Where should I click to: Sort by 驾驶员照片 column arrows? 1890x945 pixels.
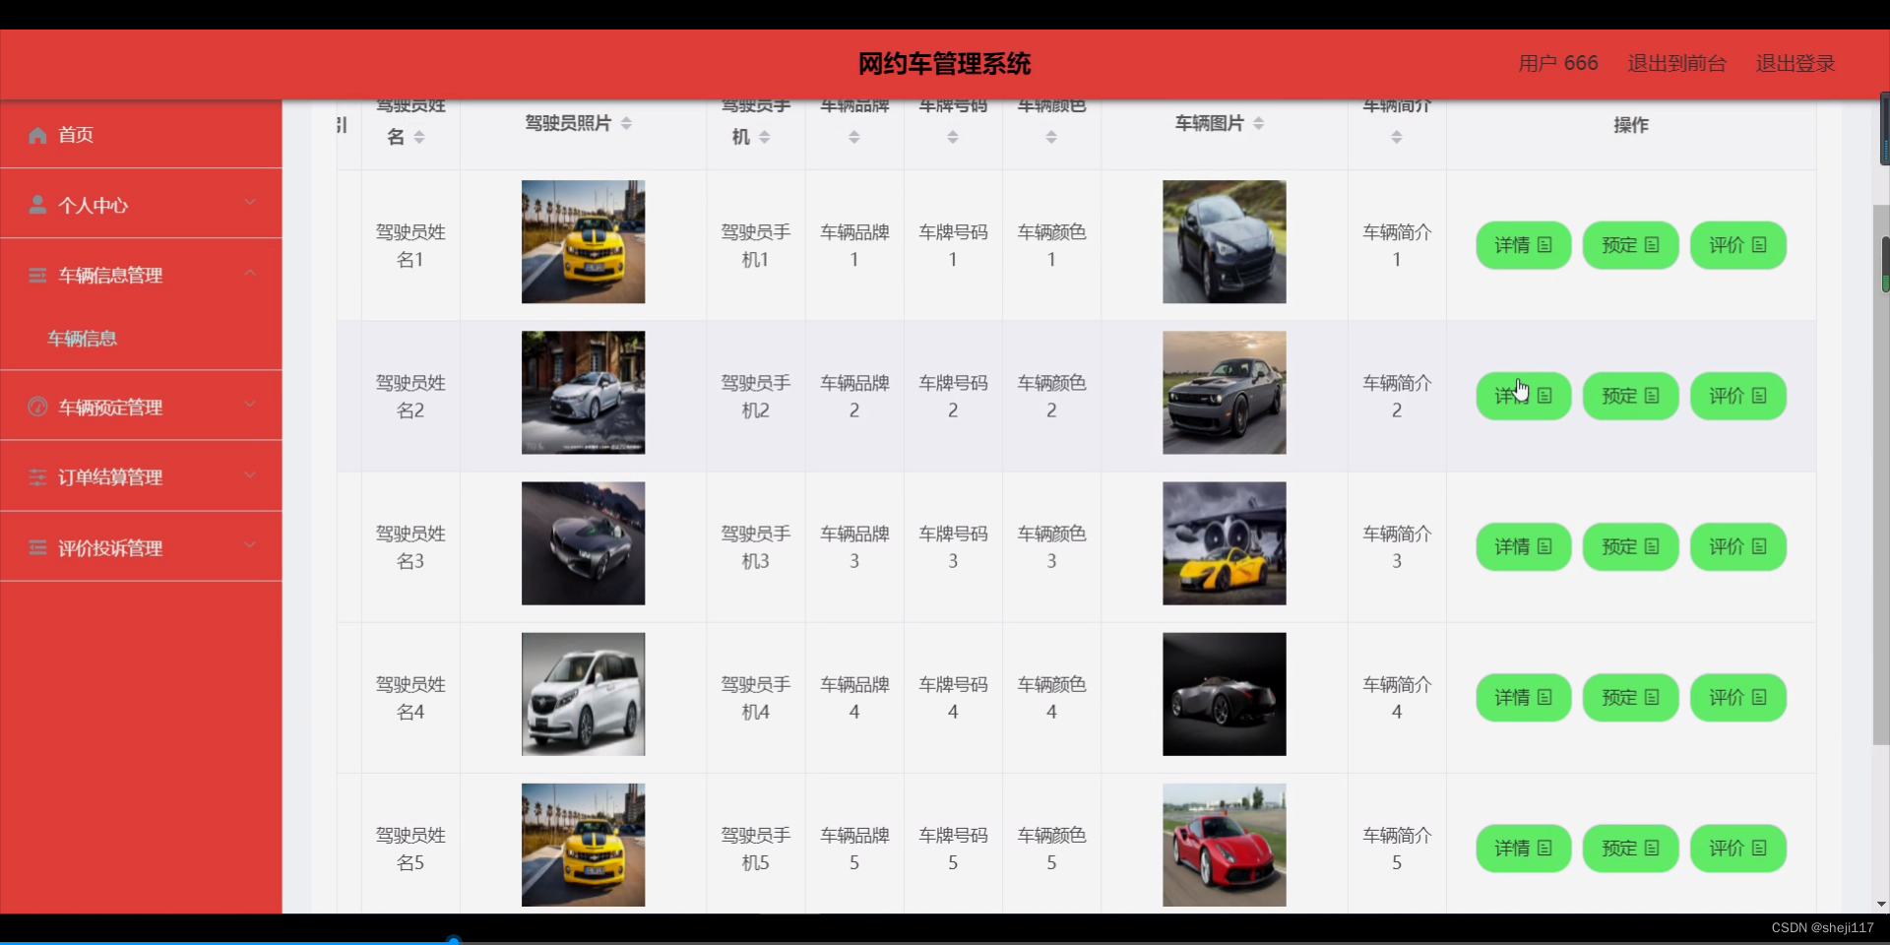click(626, 123)
